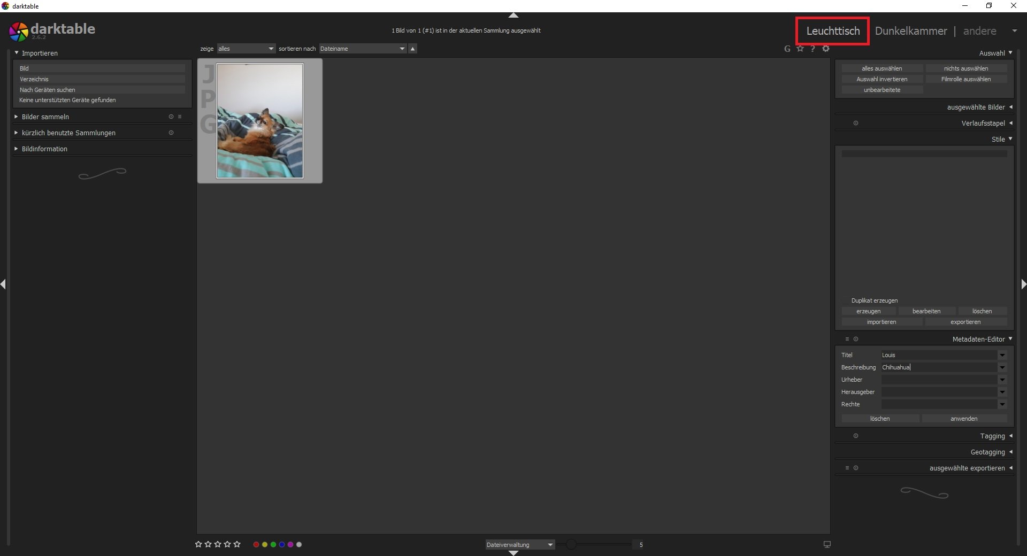
Task: Click alles auswählen button
Action: pos(882,68)
